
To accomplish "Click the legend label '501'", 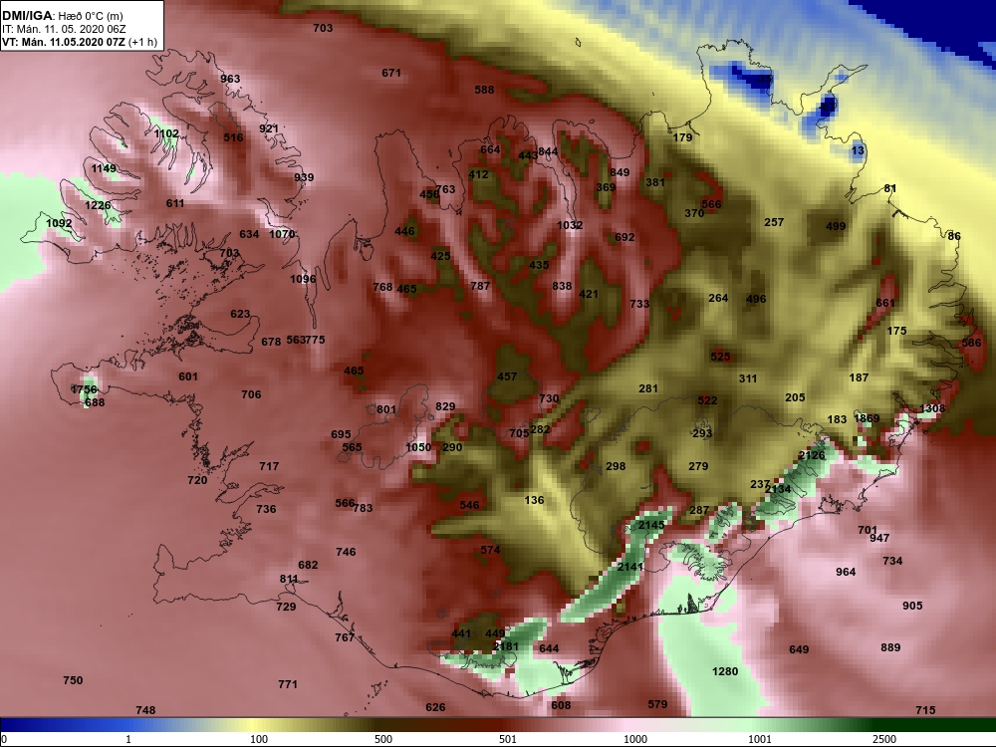I will [x=508, y=739].
